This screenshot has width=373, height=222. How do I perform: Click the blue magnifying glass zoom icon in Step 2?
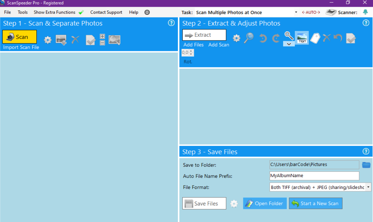[249, 38]
